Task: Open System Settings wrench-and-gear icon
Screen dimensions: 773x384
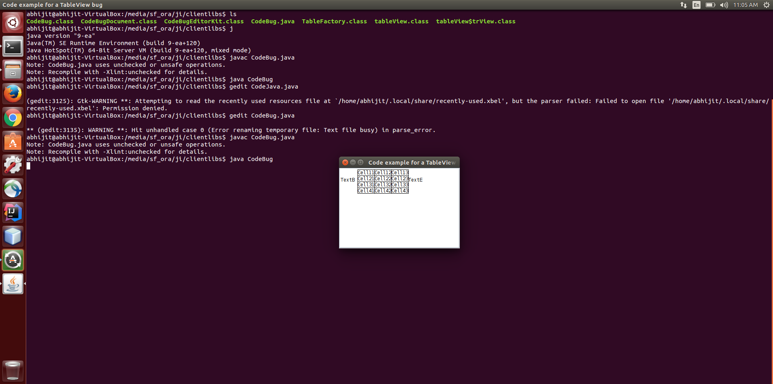Action: coord(13,165)
